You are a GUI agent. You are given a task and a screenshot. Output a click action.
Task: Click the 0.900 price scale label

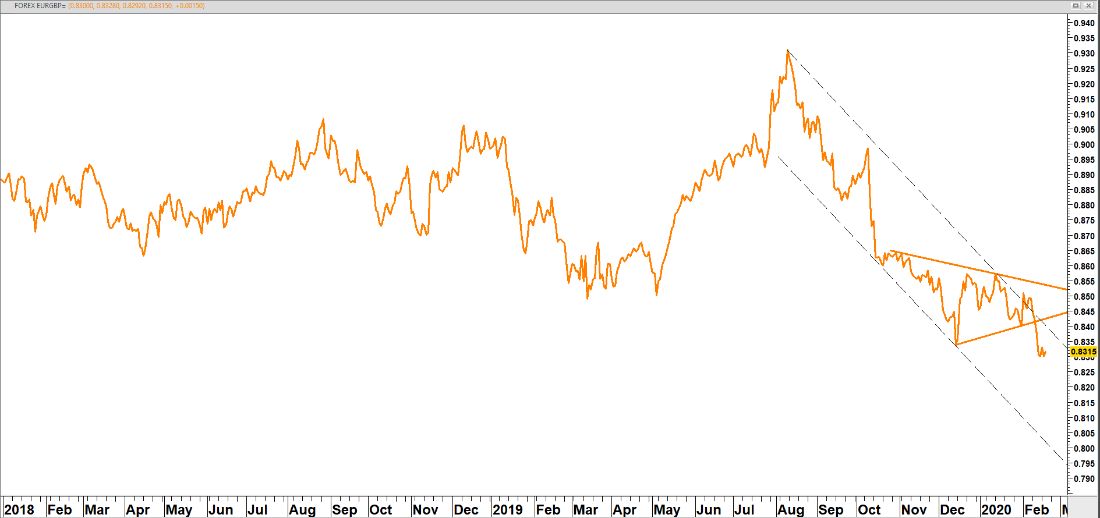tap(1084, 145)
